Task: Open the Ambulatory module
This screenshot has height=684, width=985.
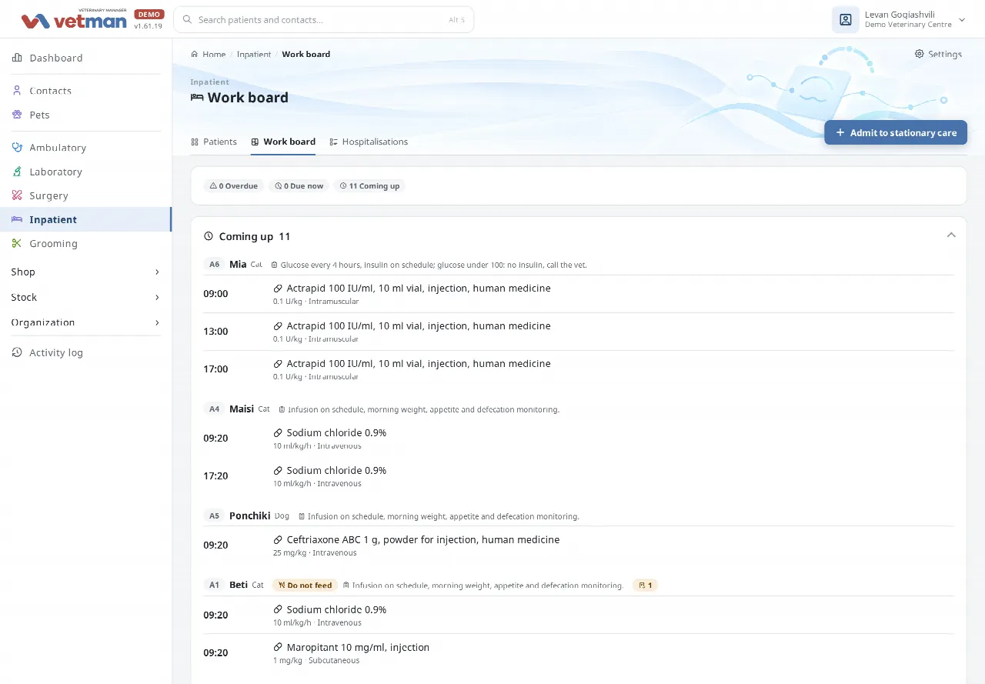Action: 85,148
